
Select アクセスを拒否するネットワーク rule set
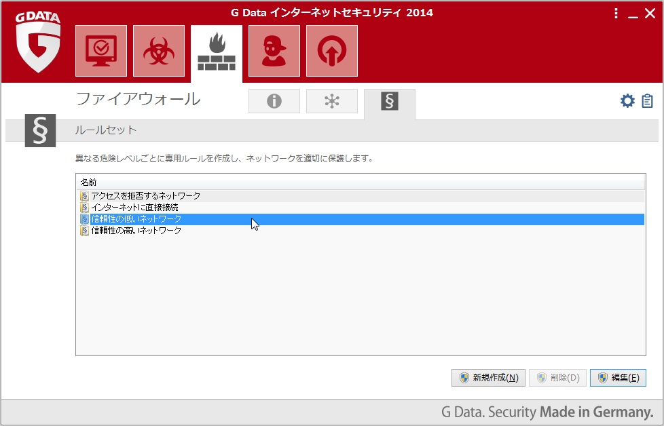click(145, 196)
